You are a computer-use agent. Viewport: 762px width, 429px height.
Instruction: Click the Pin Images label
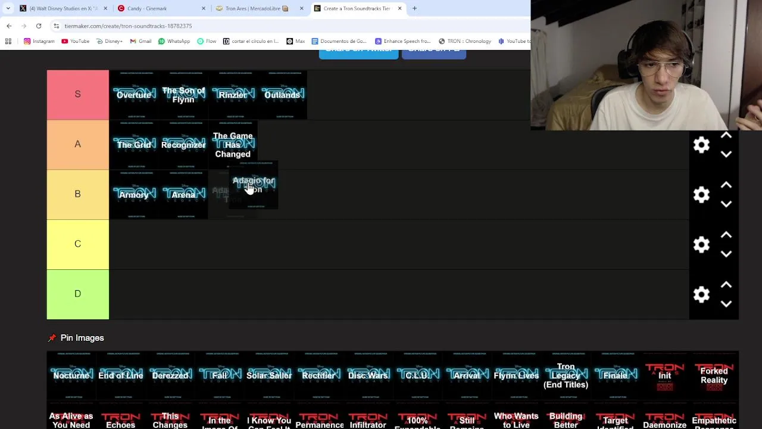tap(82, 338)
